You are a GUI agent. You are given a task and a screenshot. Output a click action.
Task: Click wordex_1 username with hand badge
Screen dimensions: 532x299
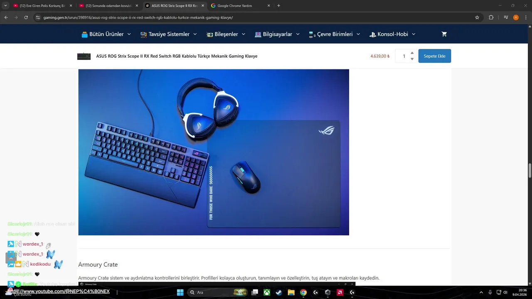(33, 244)
